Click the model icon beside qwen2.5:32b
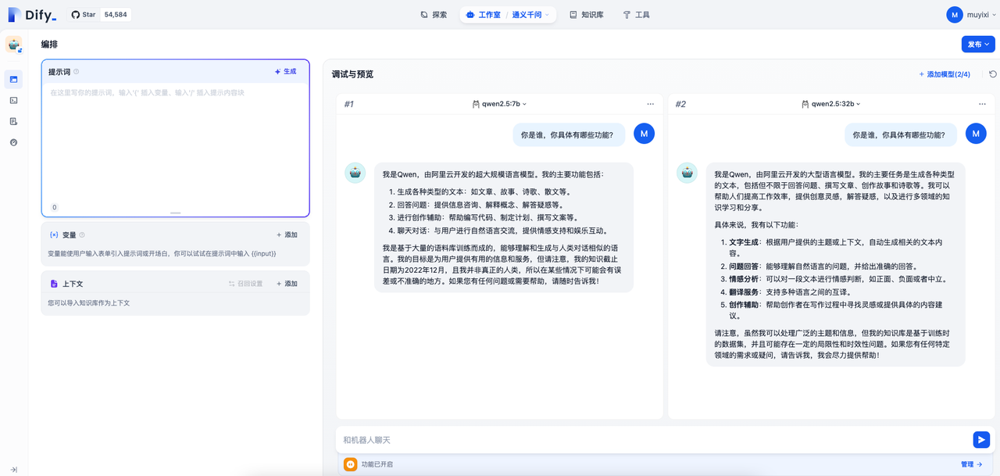The width and height of the screenshot is (1000, 476). 805,104
